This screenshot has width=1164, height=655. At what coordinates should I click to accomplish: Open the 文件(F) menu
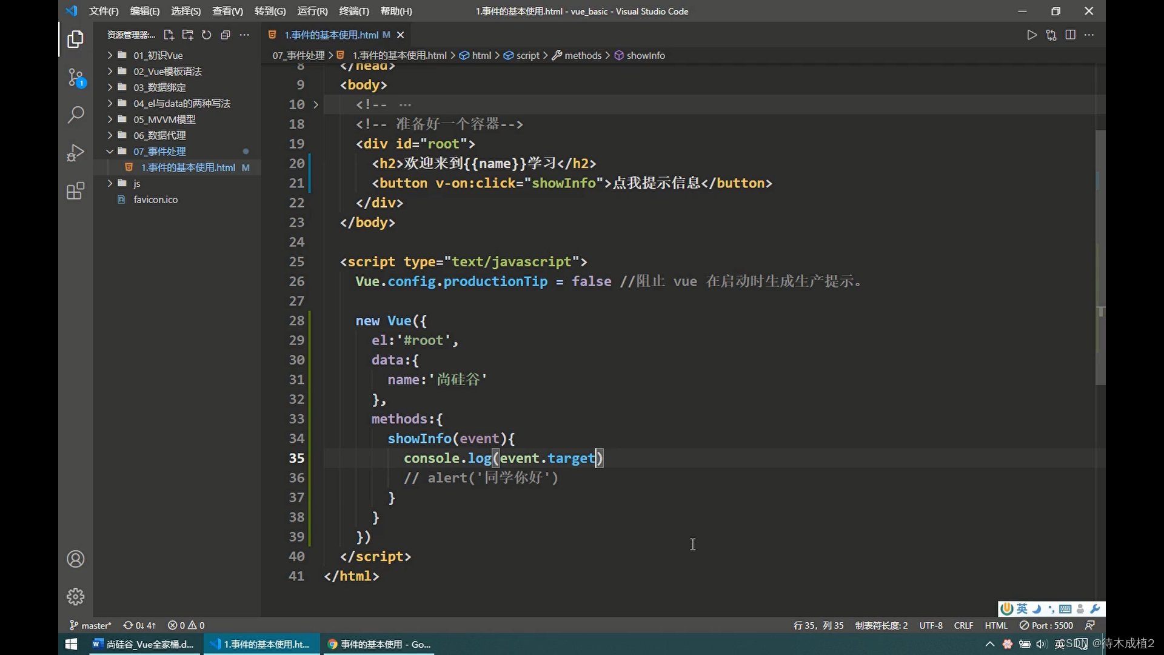[x=104, y=11]
